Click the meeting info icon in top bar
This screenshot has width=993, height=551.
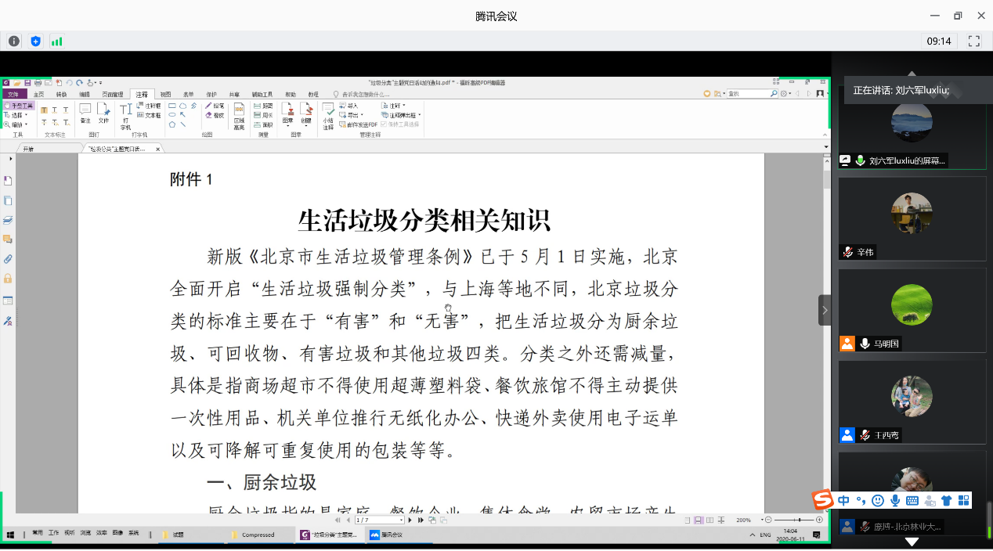pos(14,41)
